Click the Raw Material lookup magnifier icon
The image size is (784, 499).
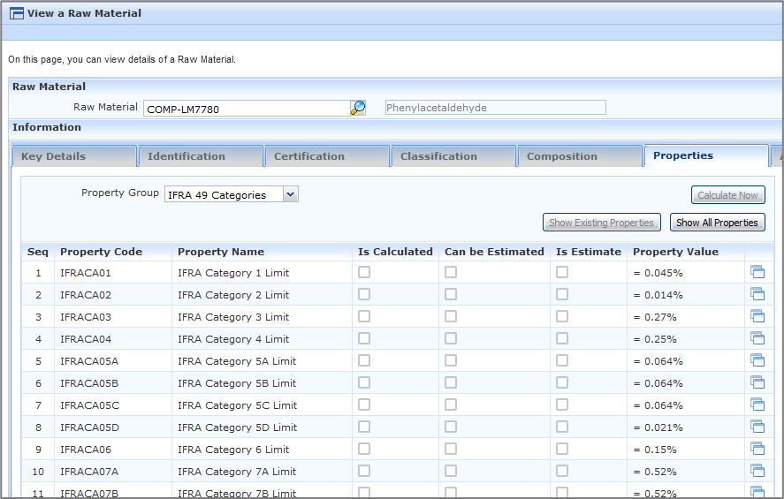click(358, 108)
